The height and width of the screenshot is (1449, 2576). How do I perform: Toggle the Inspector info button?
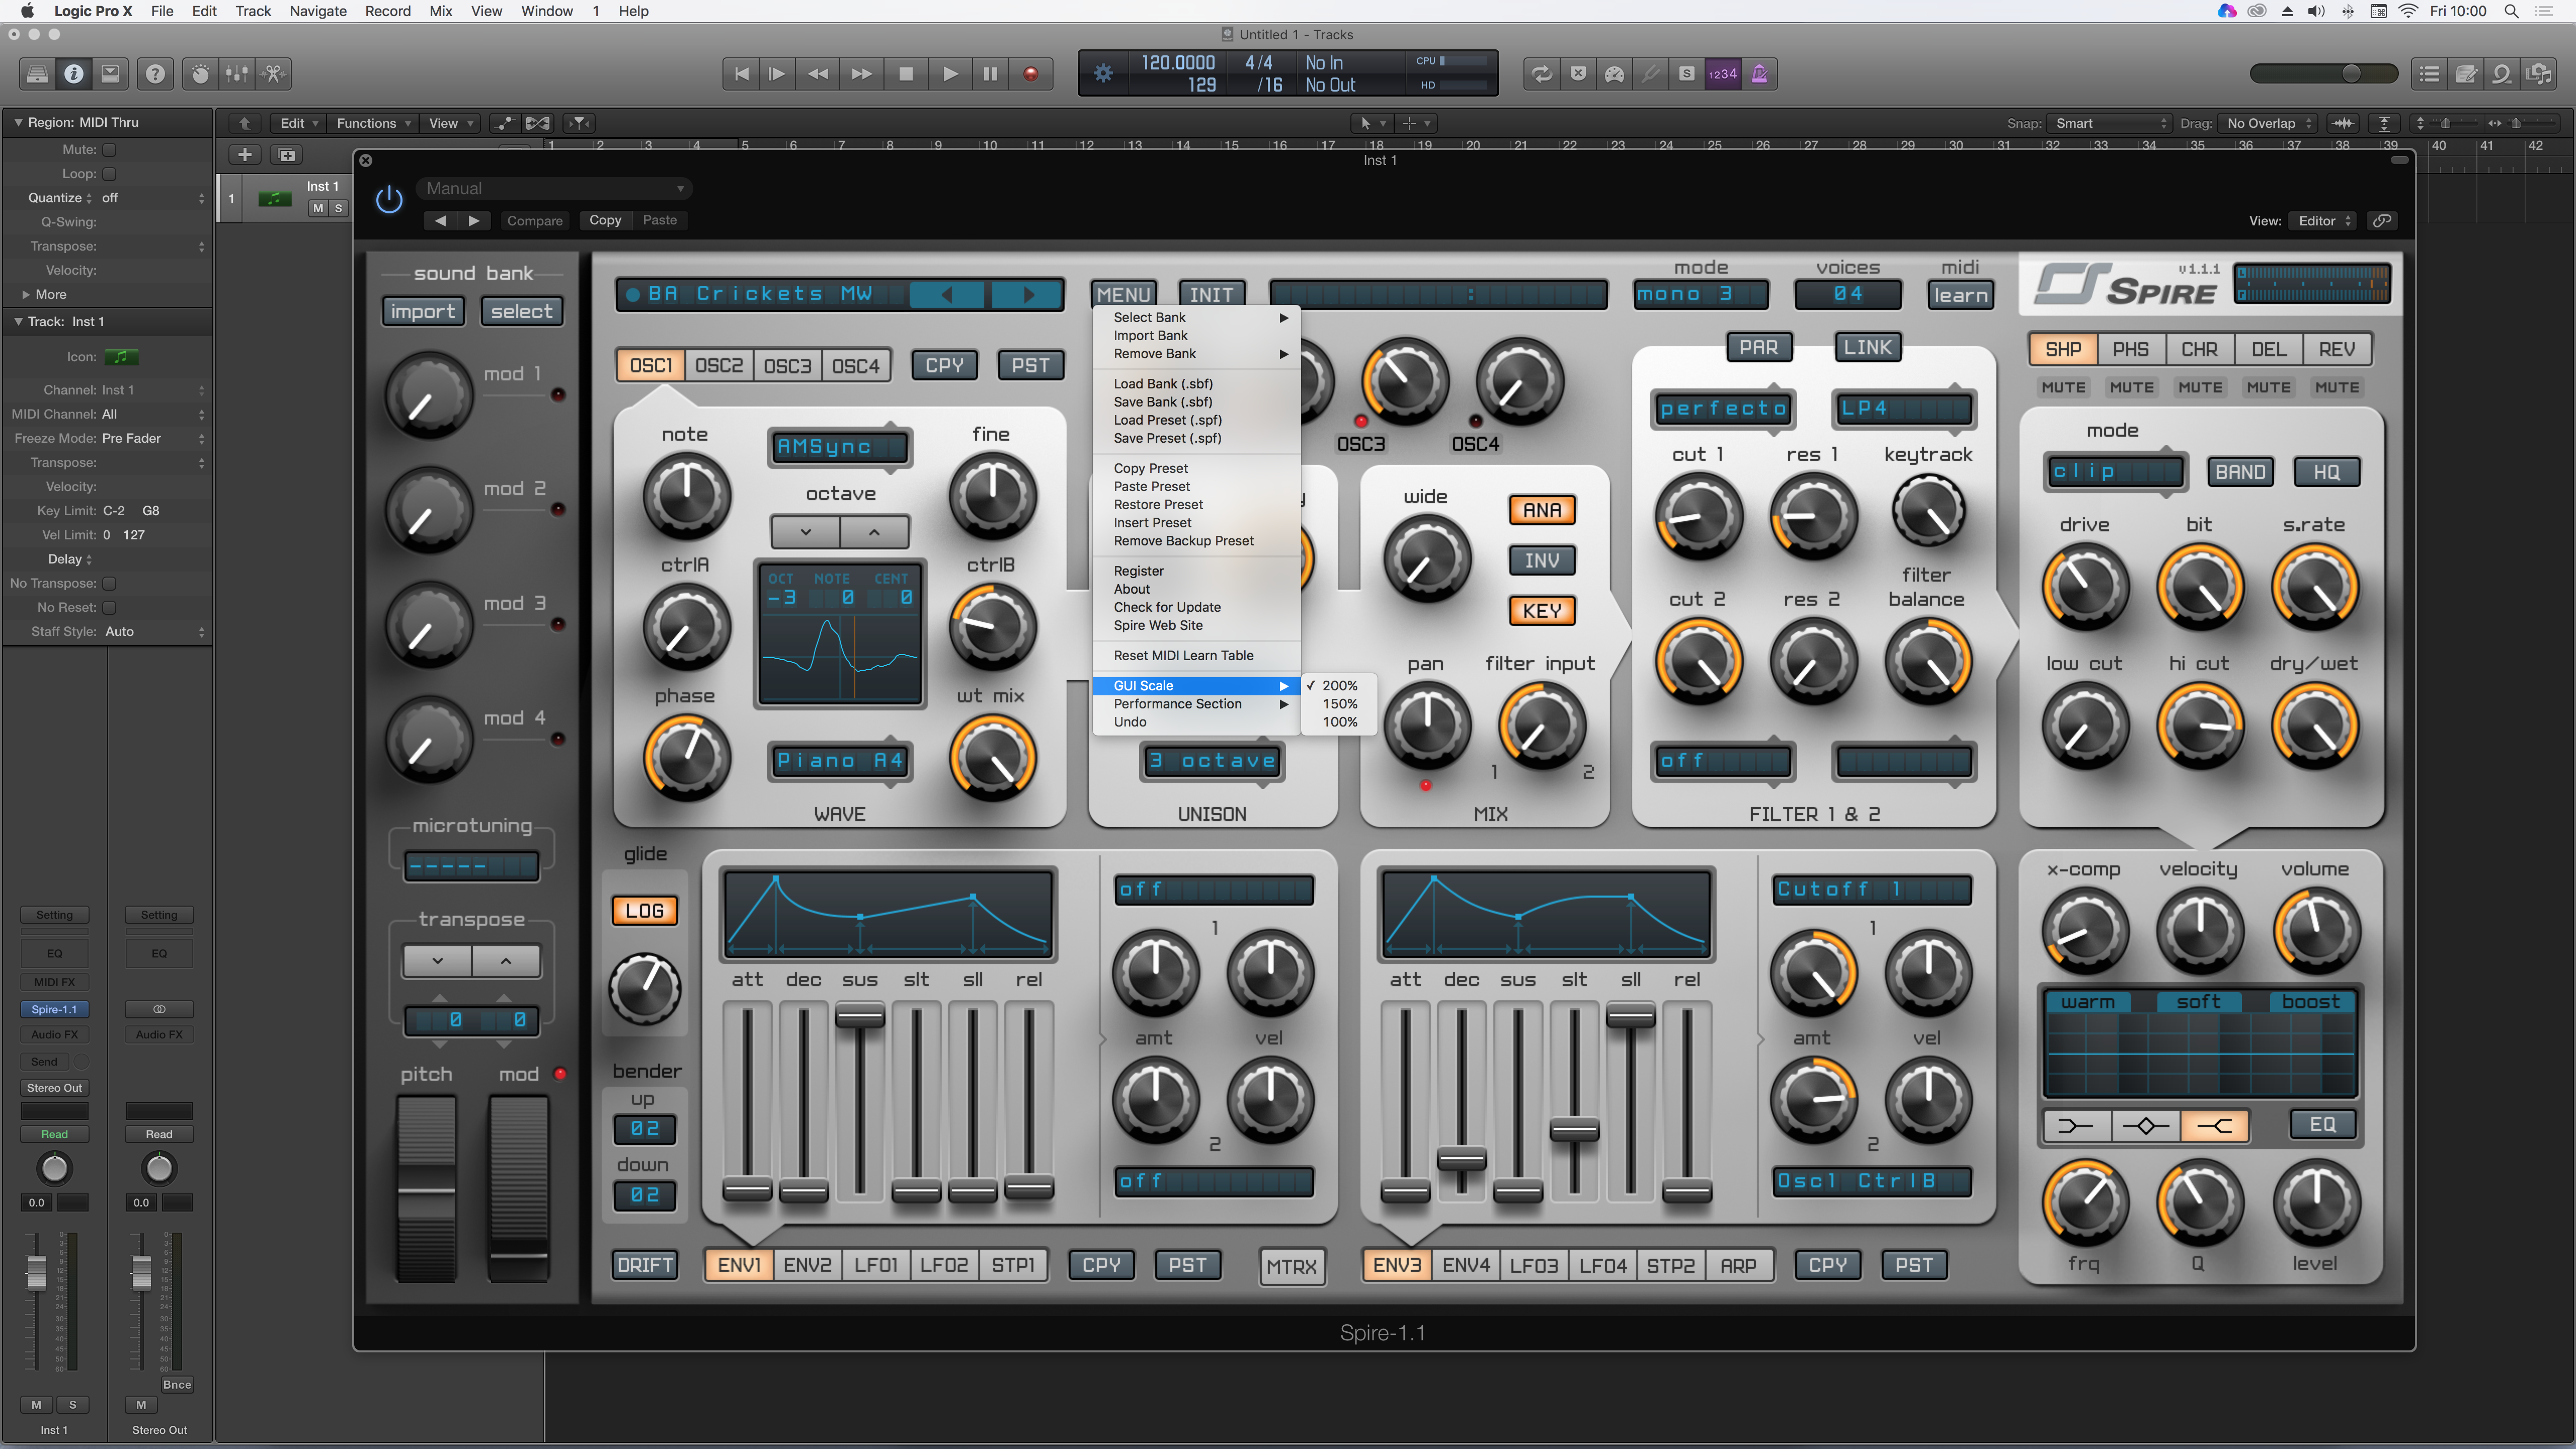coord(74,74)
